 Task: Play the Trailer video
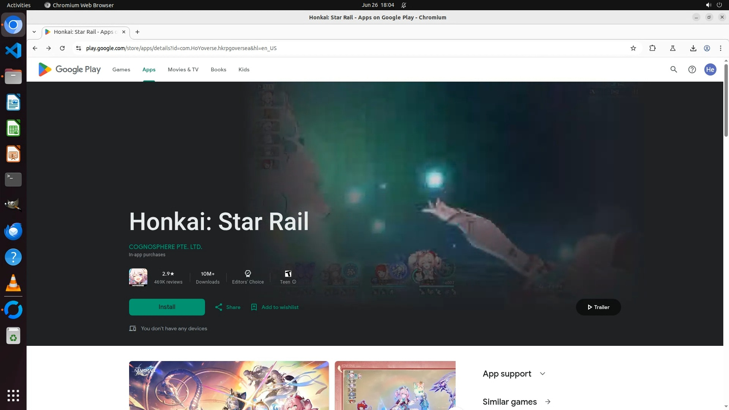click(x=598, y=307)
